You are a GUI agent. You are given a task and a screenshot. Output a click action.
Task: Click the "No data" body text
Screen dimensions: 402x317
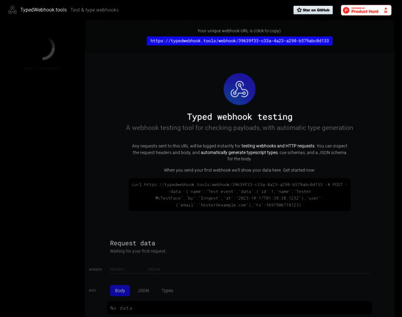click(x=121, y=308)
